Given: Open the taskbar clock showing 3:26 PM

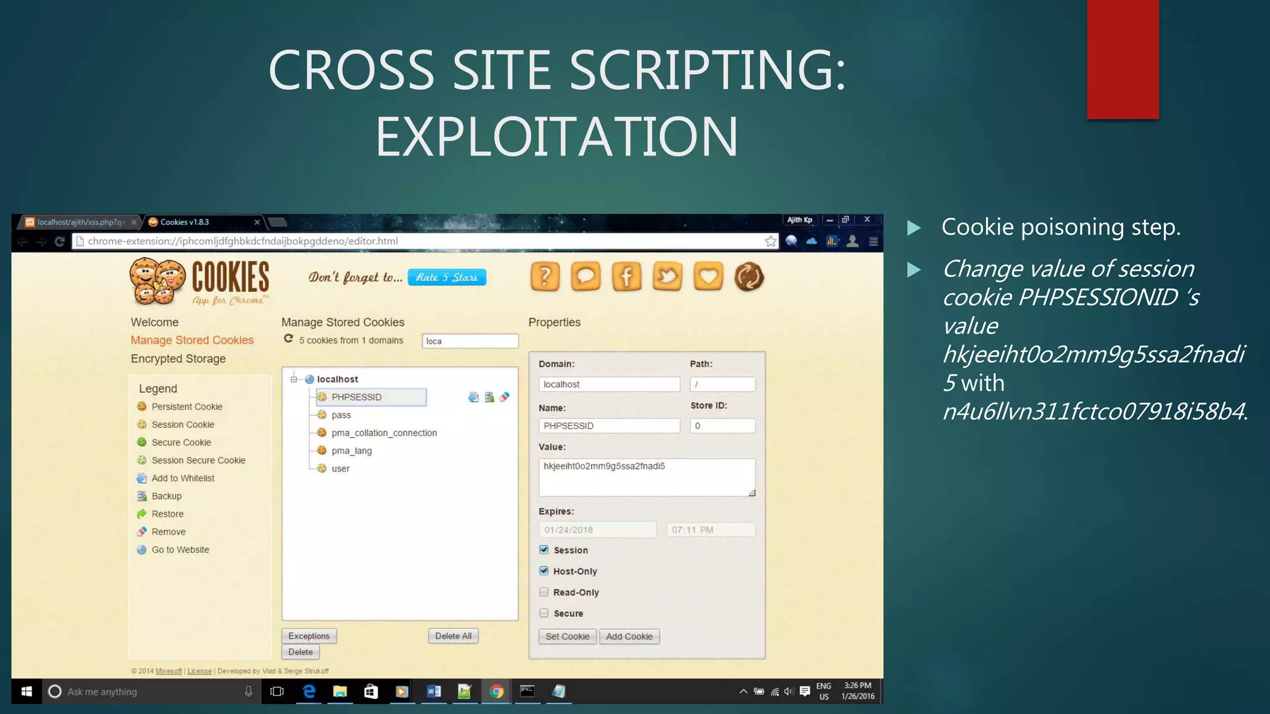Looking at the screenshot, I should click(858, 691).
